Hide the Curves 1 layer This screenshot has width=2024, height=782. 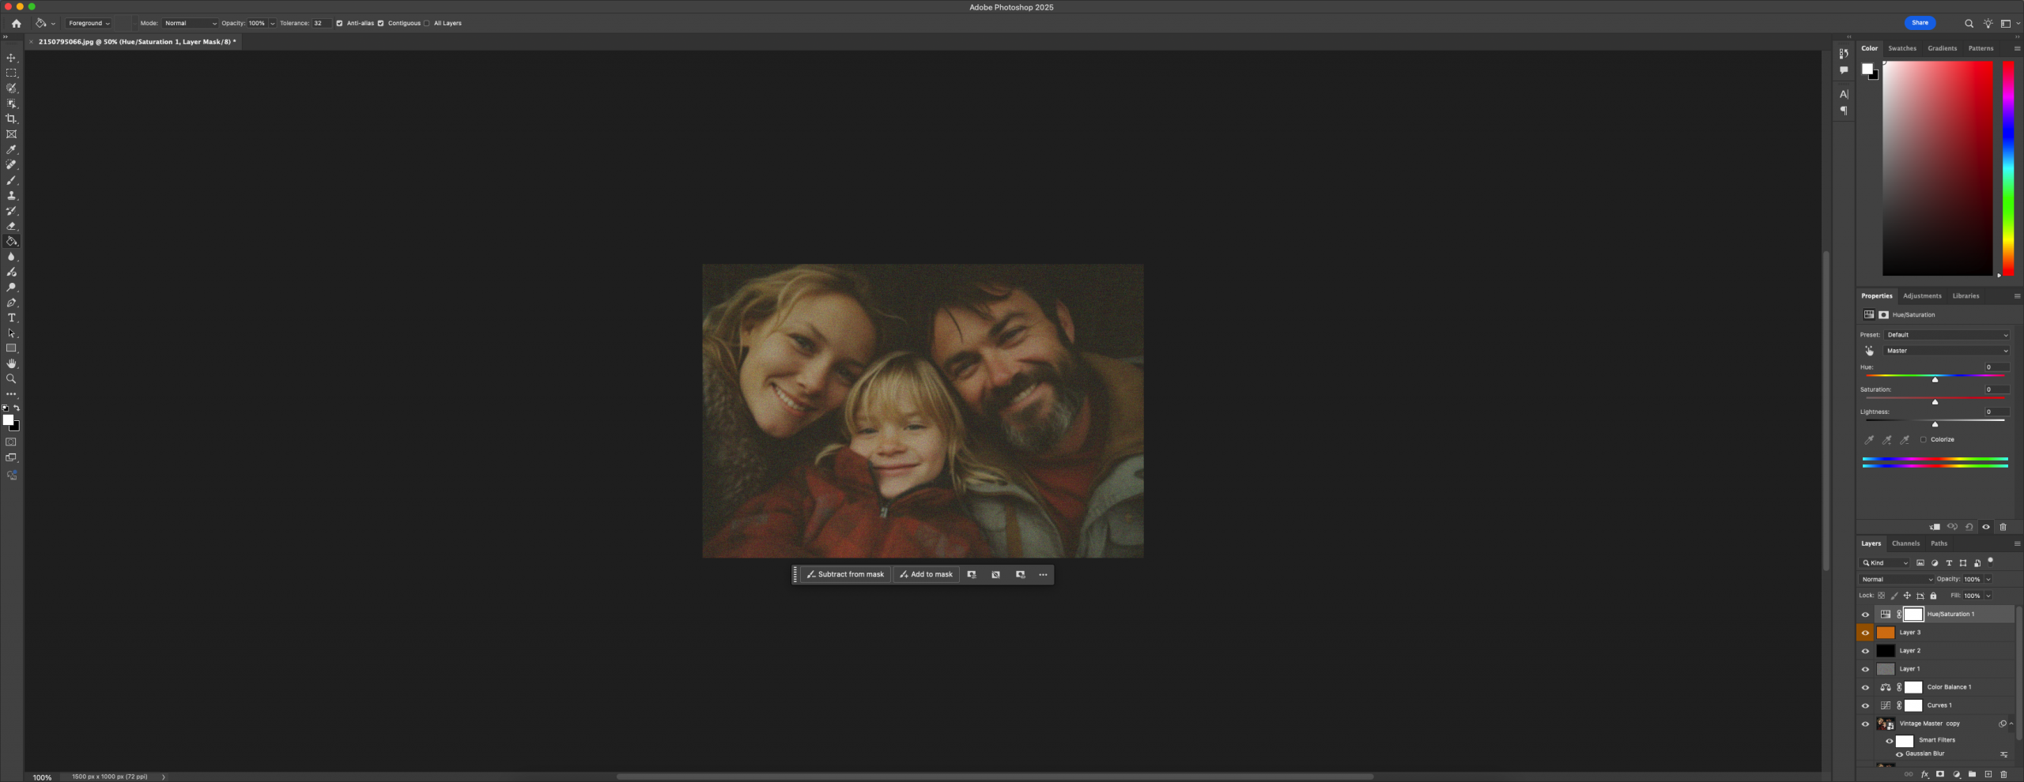click(x=1865, y=705)
